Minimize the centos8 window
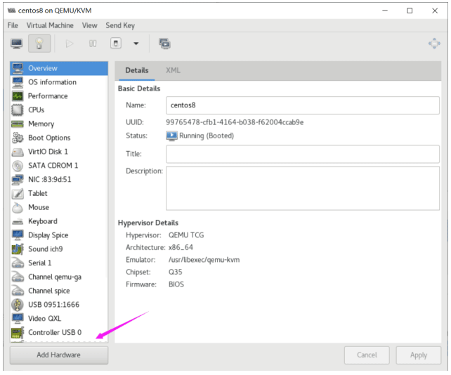Screen dimensions: 451x375 (x=385, y=11)
